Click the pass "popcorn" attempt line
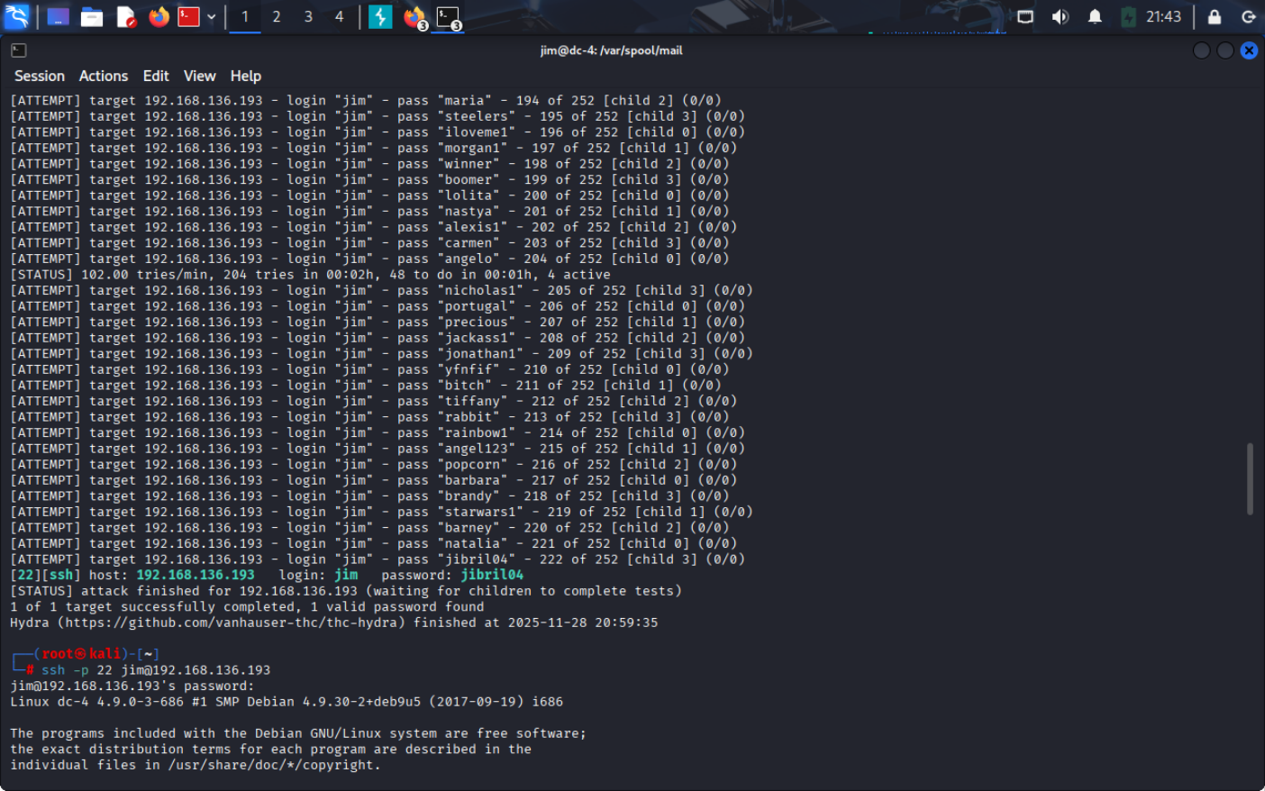The image size is (1265, 791). pos(374,464)
